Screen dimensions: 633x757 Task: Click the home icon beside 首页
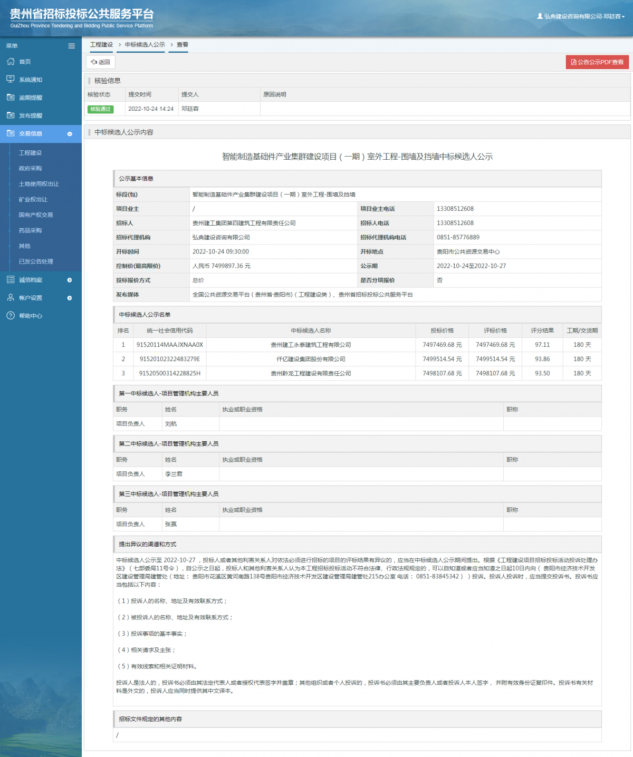11,61
